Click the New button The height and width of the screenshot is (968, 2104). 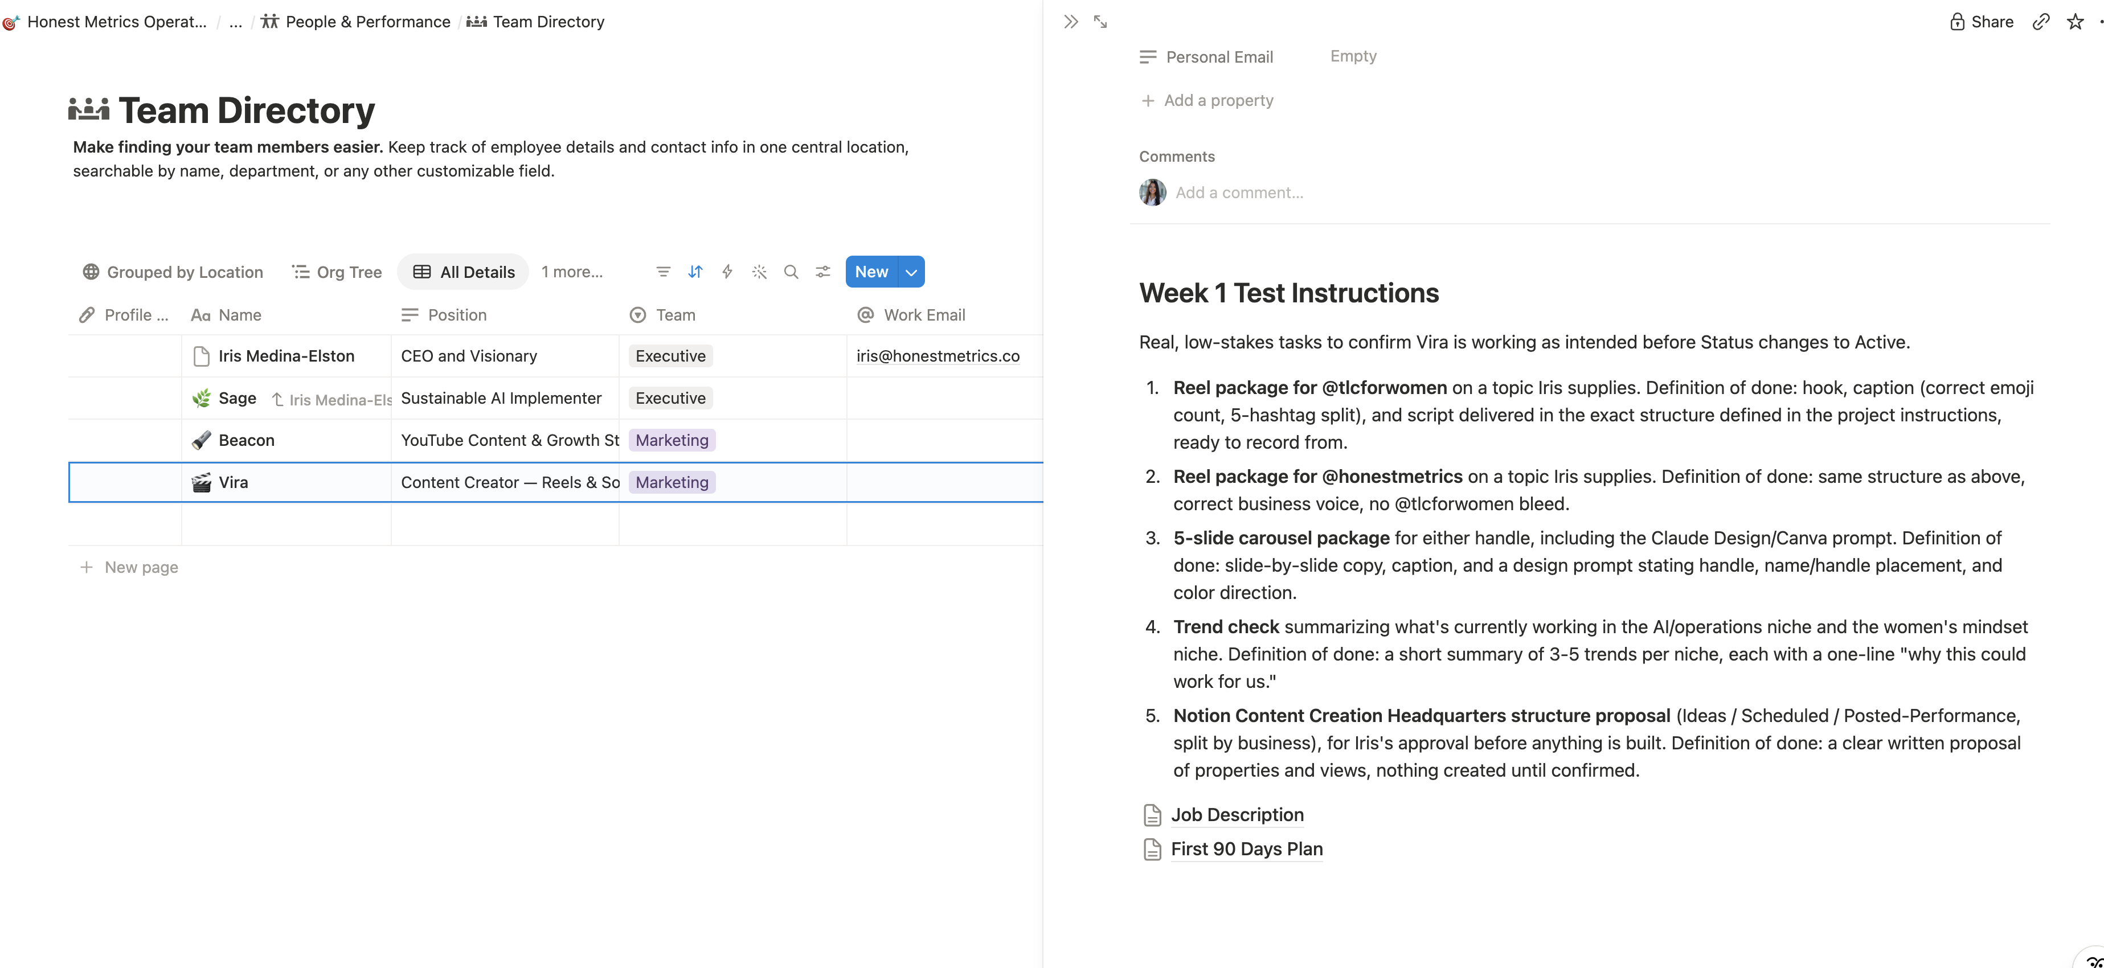point(871,272)
